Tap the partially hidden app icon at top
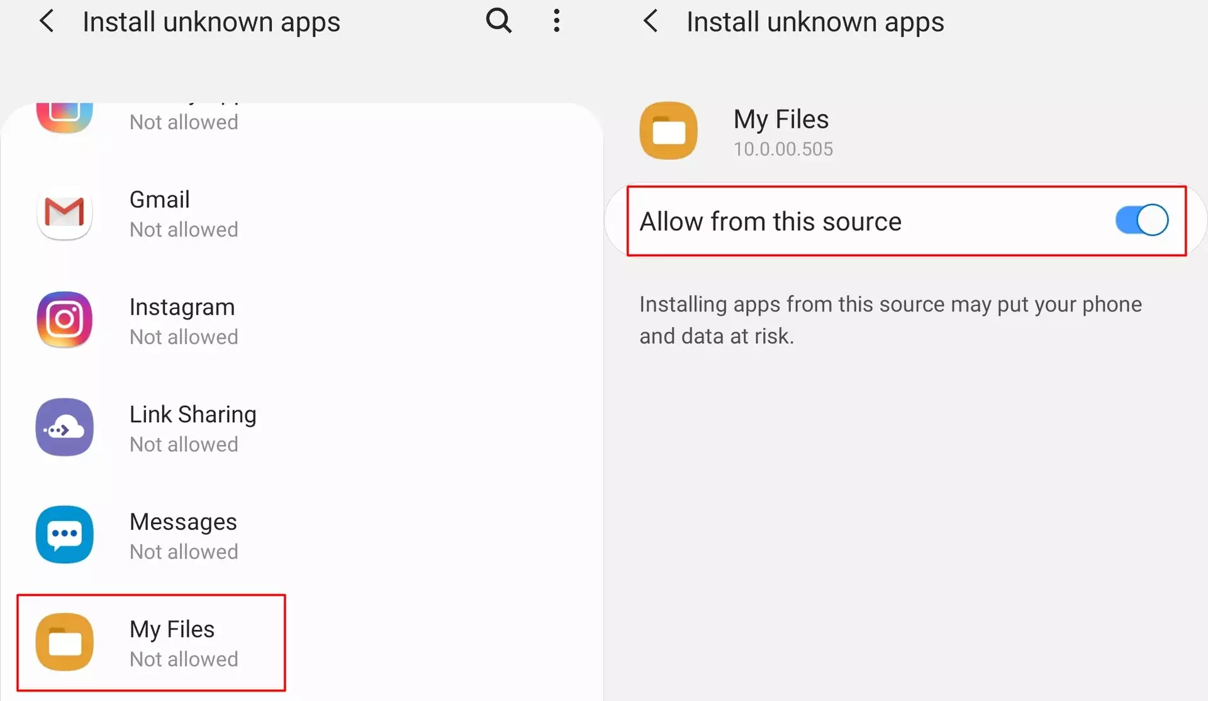 pos(65,116)
